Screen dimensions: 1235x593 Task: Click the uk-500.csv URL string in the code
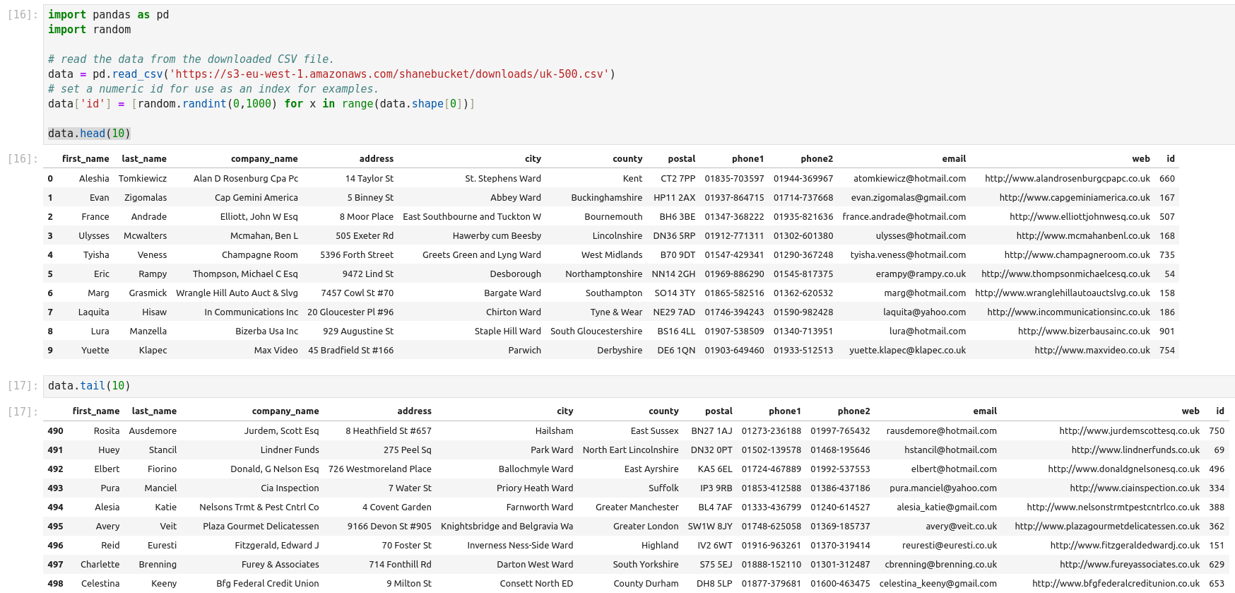click(x=389, y=74)
